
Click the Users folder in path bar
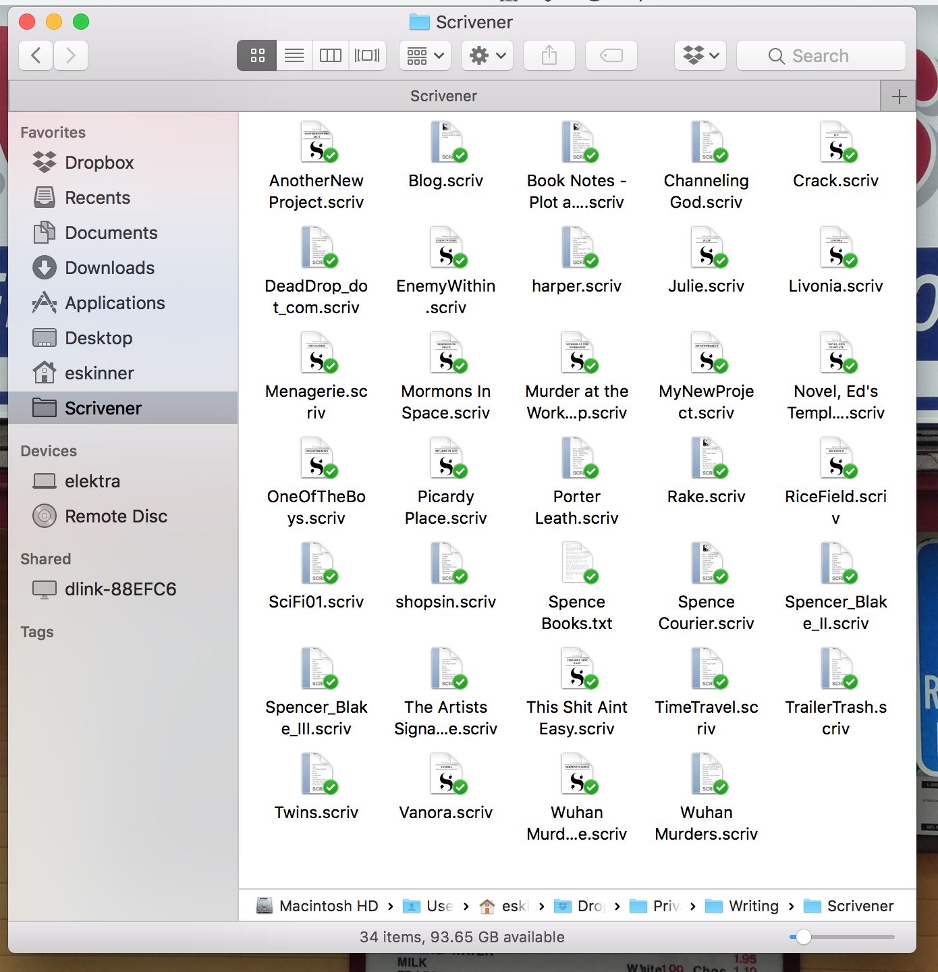tap(428, 906)
